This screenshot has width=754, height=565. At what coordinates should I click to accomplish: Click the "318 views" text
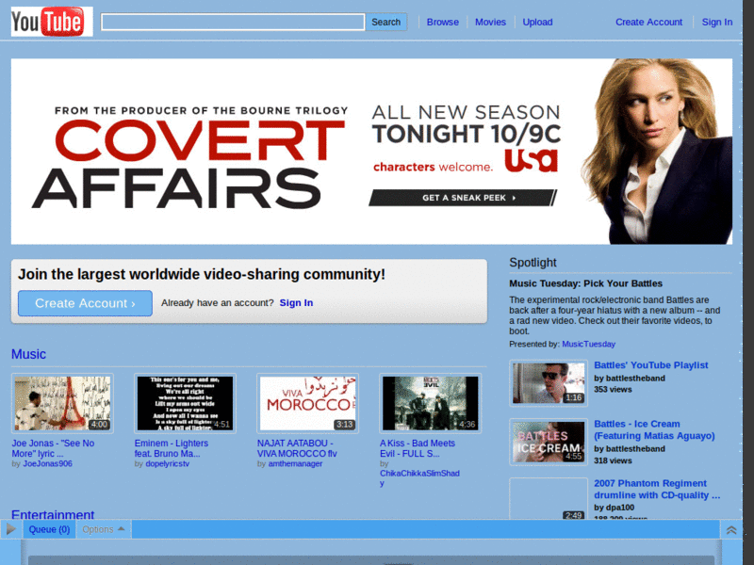pos(613,460)
